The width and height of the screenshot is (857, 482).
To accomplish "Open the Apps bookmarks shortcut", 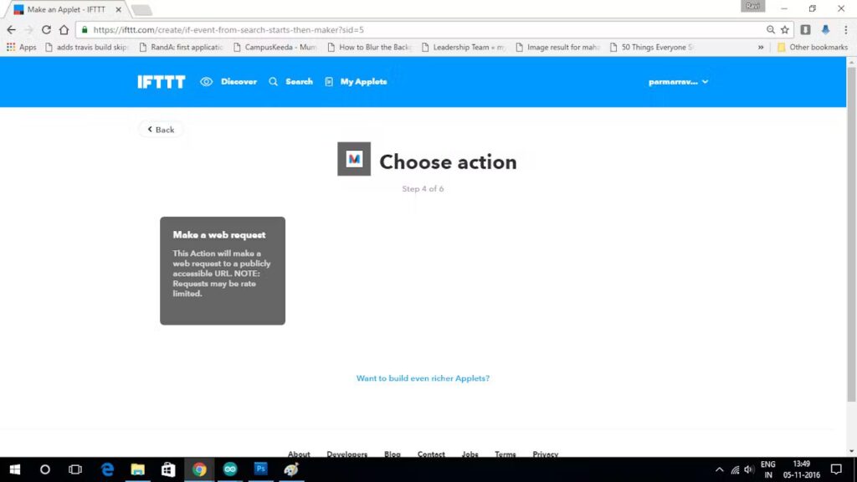I will (x=21, y=47).
